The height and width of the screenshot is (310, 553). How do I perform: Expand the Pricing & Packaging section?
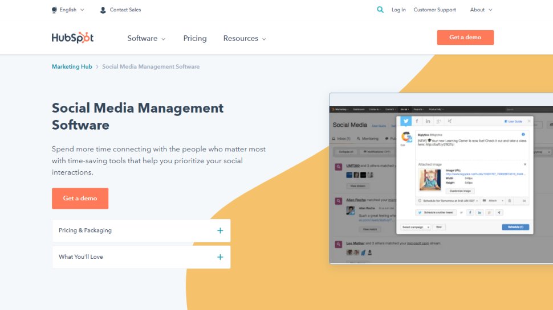pyautogui.click(x=141, y=230)
